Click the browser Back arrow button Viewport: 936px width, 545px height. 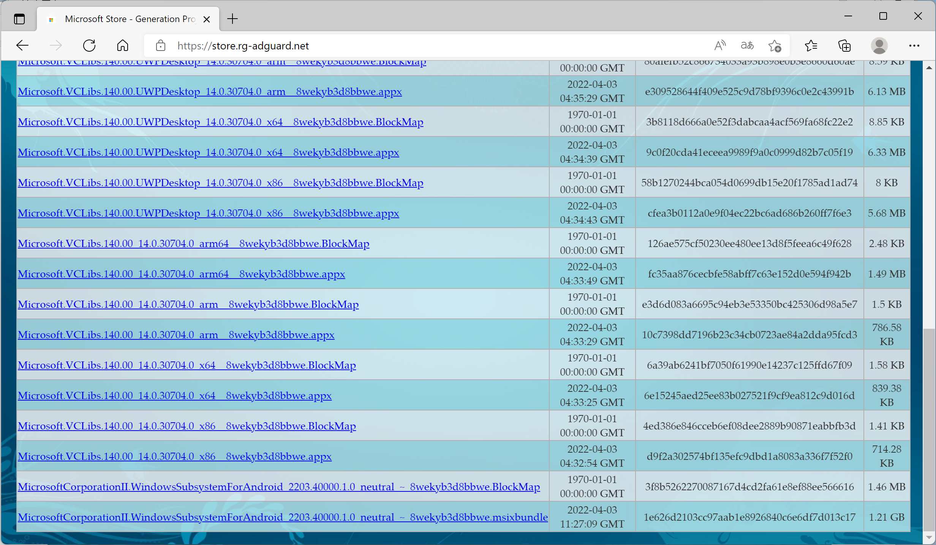(x=22, y=46)
